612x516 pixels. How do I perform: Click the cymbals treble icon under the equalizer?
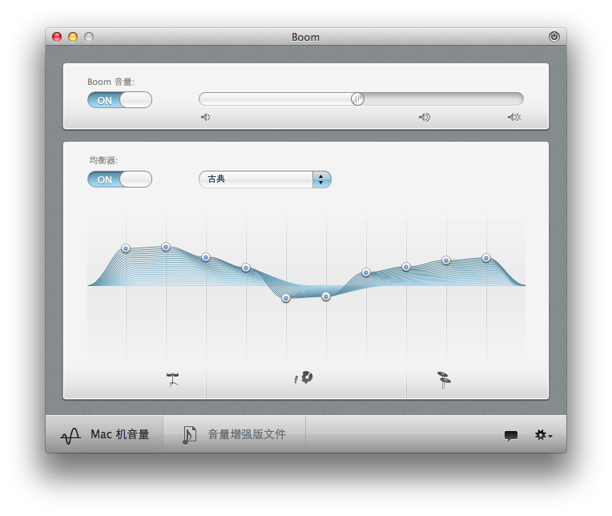coord(444,380)
